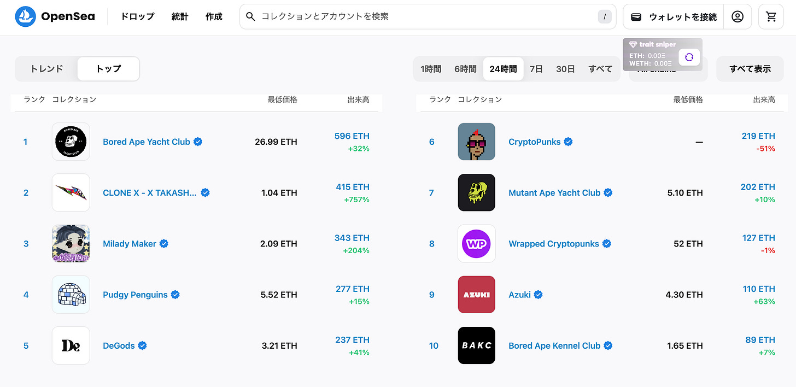Click the 219 ETH volume value
The width and height of the screenshot is (796, 387).
click(x=758, y=136)
